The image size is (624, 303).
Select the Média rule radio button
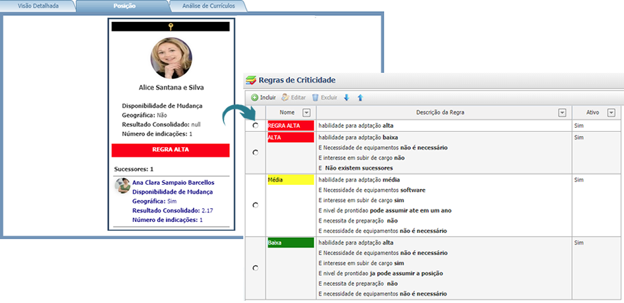click(256, 205)
